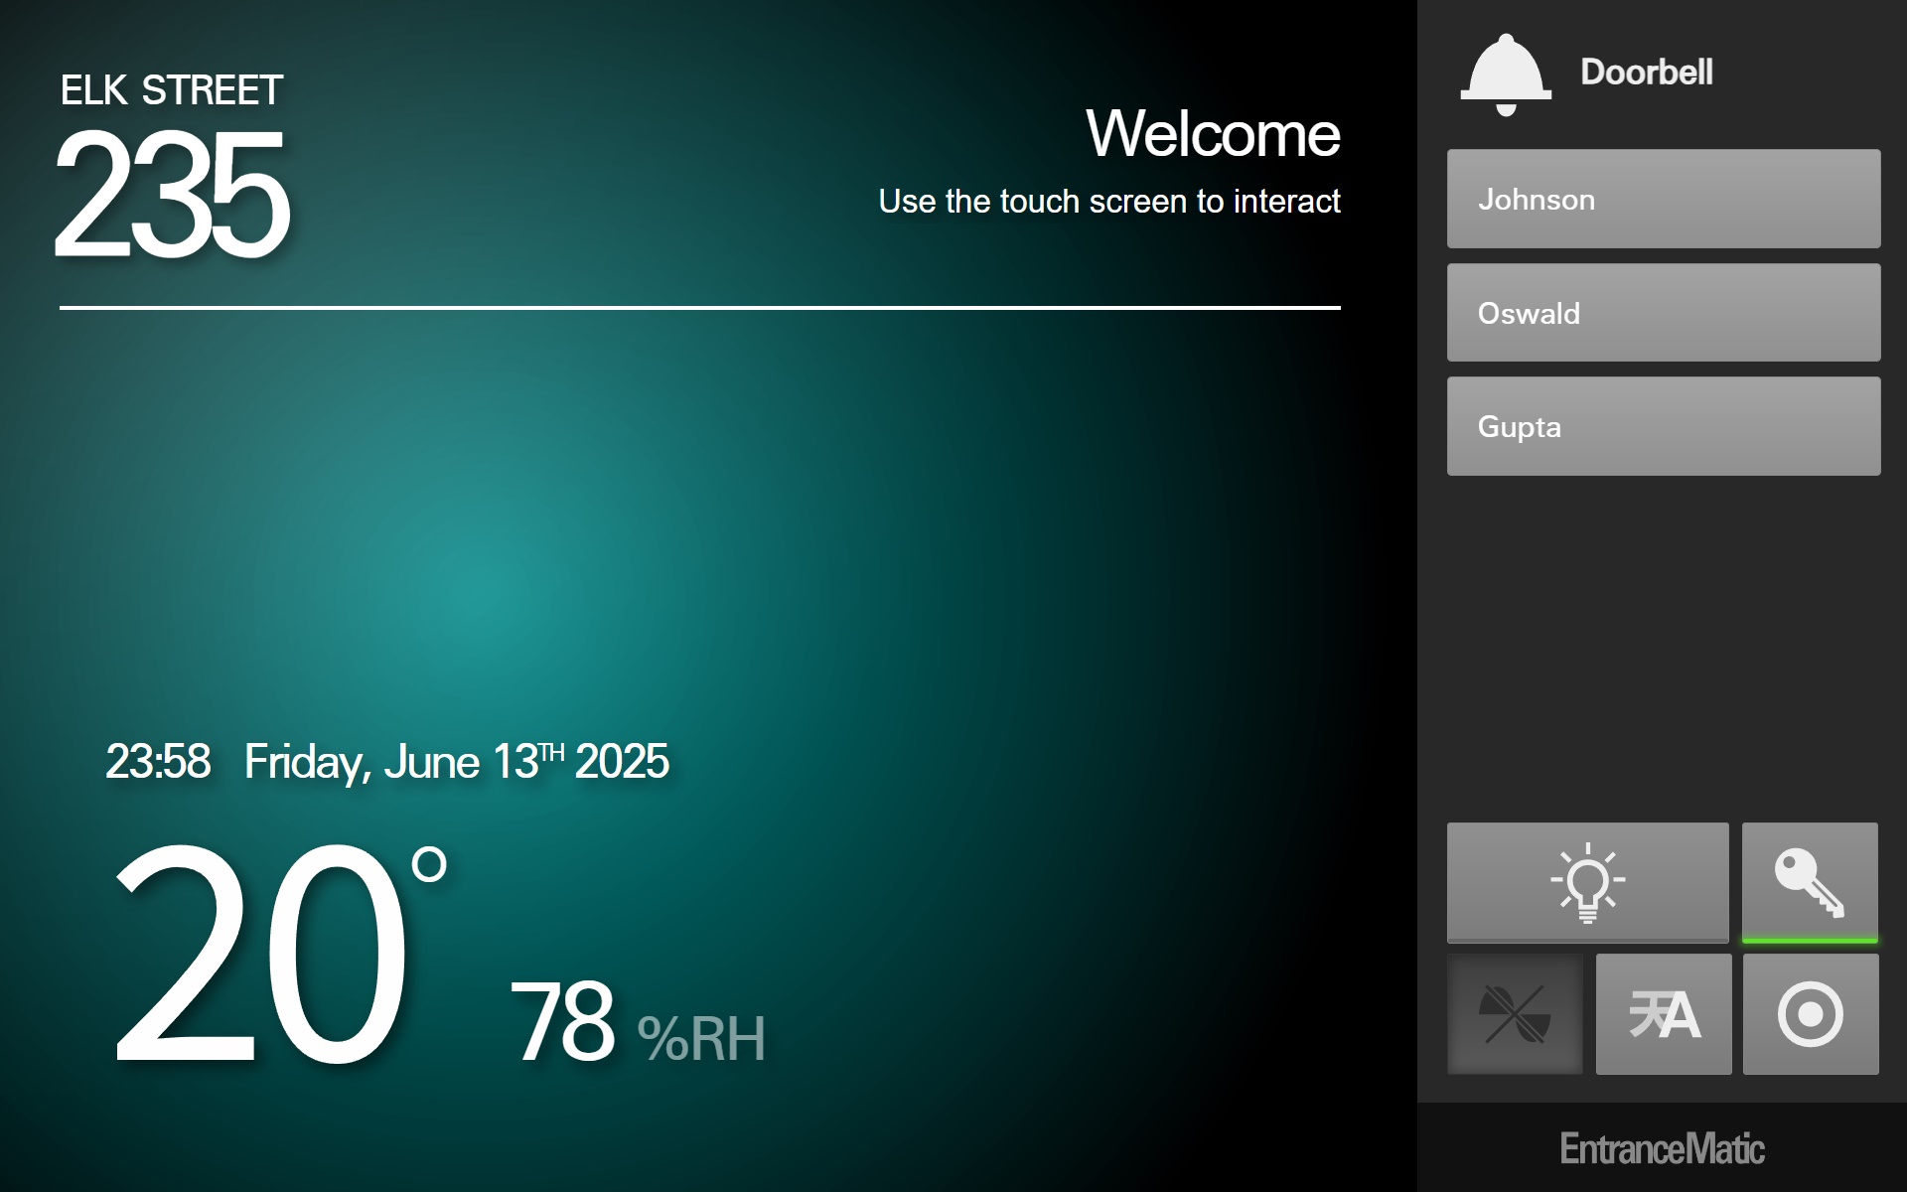This screenshot has width=1907, height=1192.
Task: Tap the bell icon in the Doorbell header
Action: coord(1505,74)
